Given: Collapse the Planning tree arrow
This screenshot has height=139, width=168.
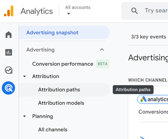Looking at the screenshot, I should click(24, 116).
